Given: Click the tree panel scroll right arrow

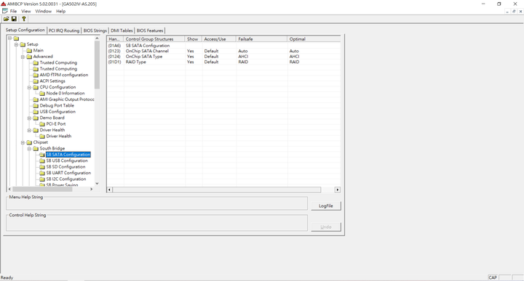Looking at the screenshot, I should point(91,189).
